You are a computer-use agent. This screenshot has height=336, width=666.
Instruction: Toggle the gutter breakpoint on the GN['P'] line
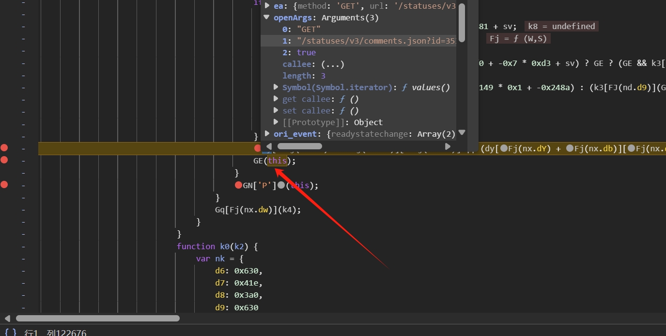coord(4,185)
